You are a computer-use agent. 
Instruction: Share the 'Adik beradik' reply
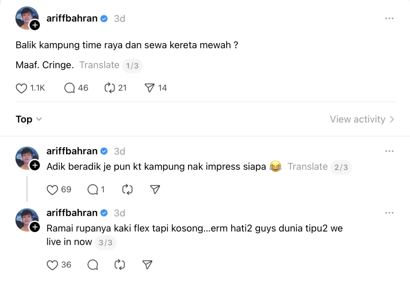155,189
